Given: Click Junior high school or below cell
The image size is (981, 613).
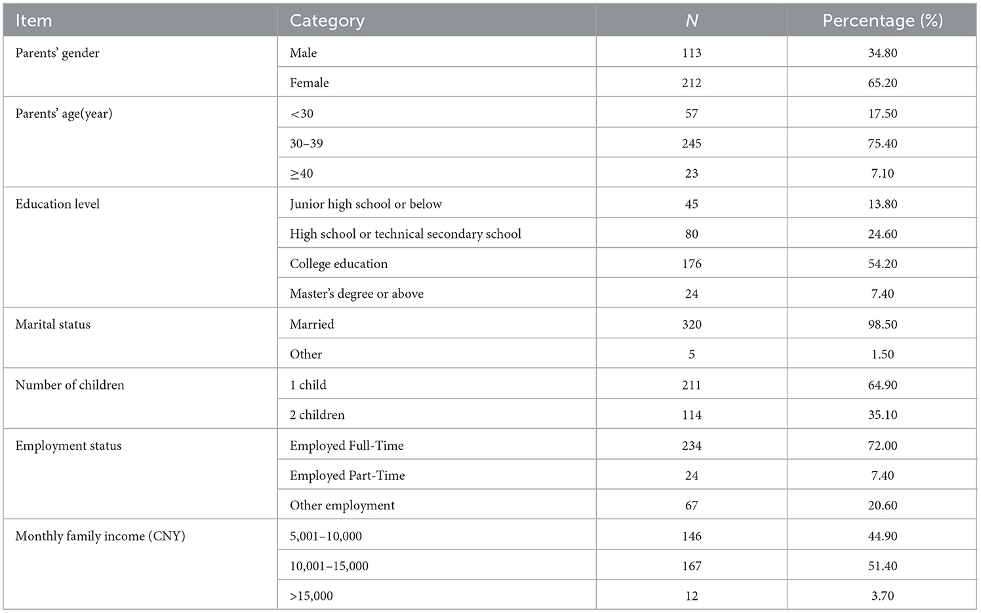Looking at the screenshot, I should pos(365,204).
